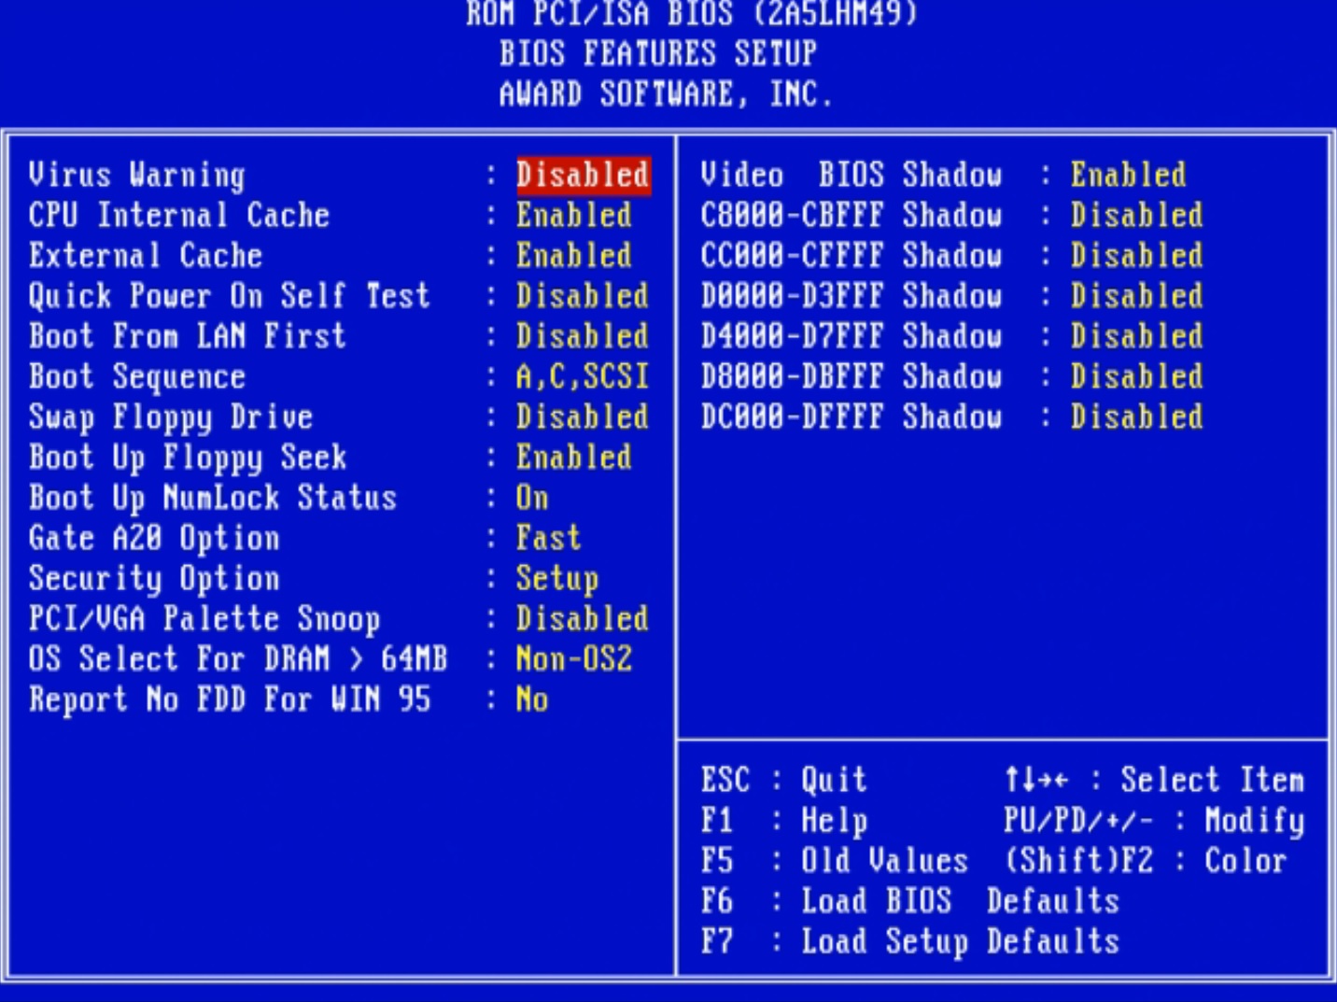Screen dimensions: 1337x1002
Task: Select the Boot Sequence label
Action: [x=137, y=377]
